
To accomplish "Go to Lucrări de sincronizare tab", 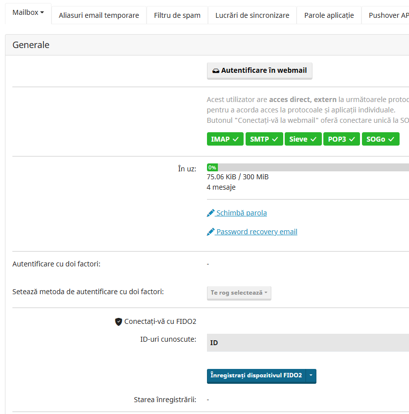I will click(x=252, y=15).
